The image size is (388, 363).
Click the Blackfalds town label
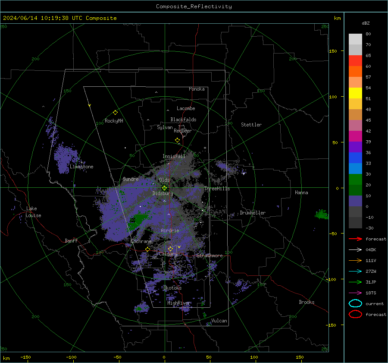(183, 120)
